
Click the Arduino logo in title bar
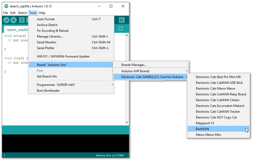pyautogui.click(x=6, y=6)
